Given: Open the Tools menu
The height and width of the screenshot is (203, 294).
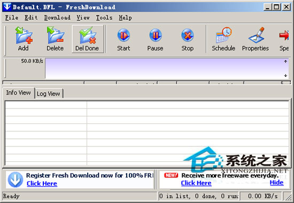Looking at the screenshot, I should [104, 18].
